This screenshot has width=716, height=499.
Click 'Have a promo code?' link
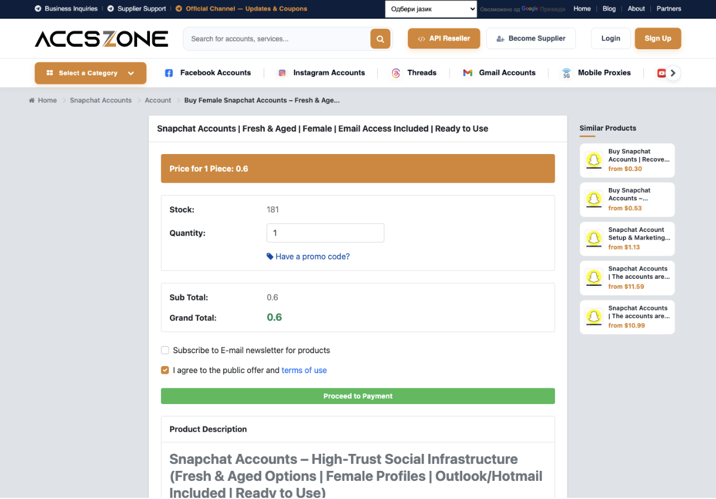click(308, 257)
